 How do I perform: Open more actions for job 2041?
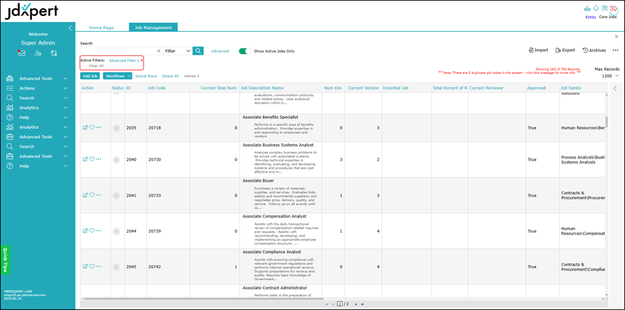tap(99, 195)
